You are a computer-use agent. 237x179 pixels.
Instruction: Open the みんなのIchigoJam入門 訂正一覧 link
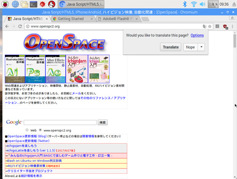tap(60, 156)
